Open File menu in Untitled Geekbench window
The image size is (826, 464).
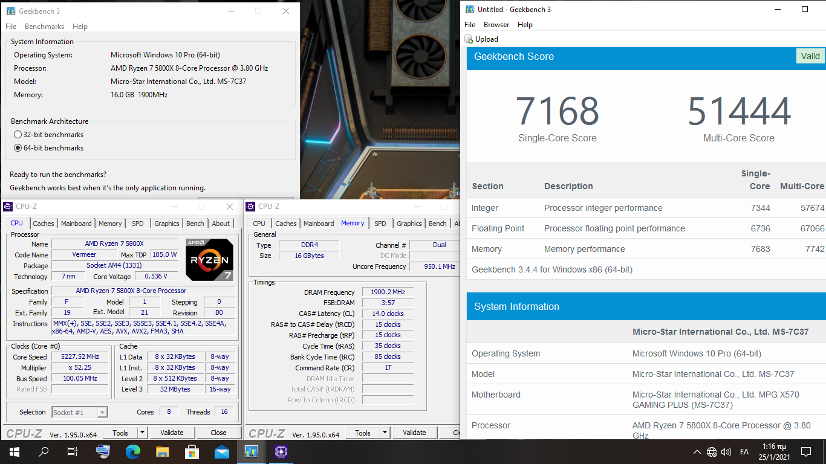pos(470,25)
